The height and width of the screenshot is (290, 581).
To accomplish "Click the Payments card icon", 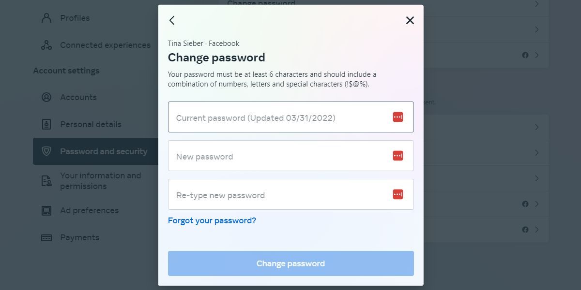I will 46,237.
